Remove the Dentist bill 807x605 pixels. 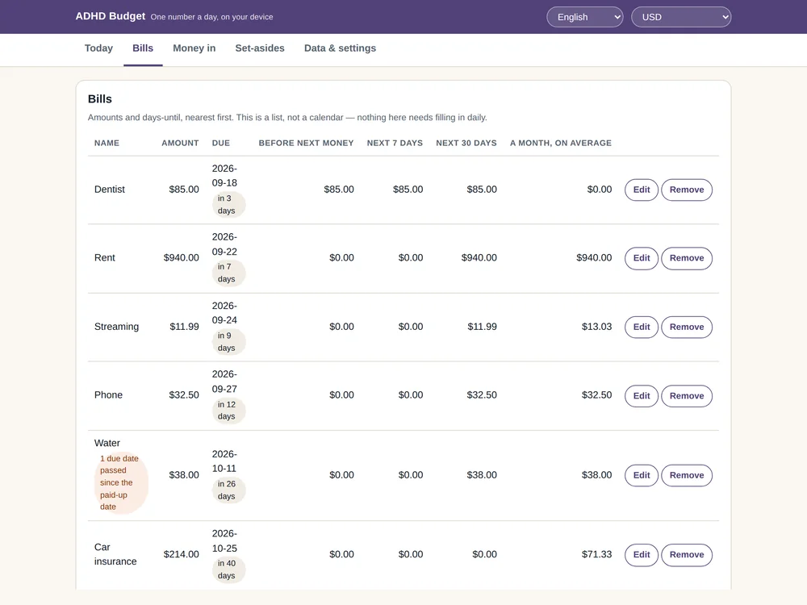(x=687, y=190)
